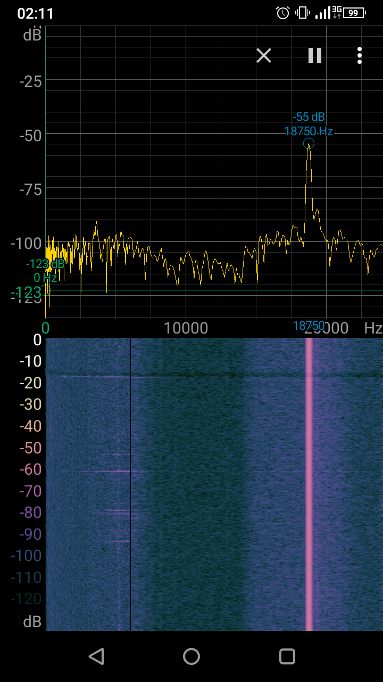Tap the blue 18750 axis marker
The image size is (383, 682).
pos(309,326)
